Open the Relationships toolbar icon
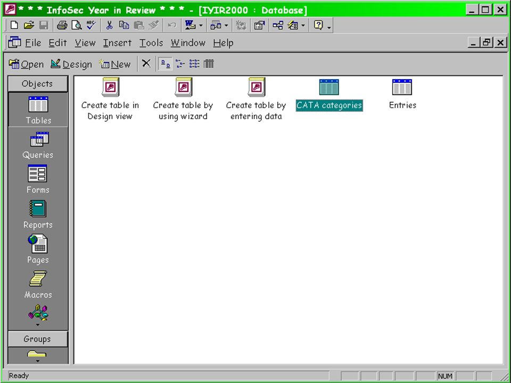The height and width of the screenshot is (383, 511). (x=278, y=25)
